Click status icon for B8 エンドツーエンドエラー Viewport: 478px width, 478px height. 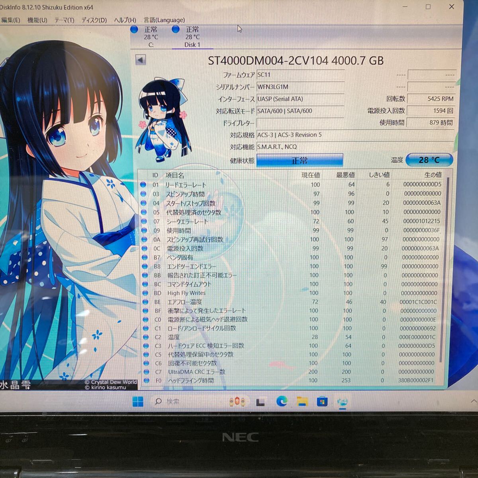point(145,266)
